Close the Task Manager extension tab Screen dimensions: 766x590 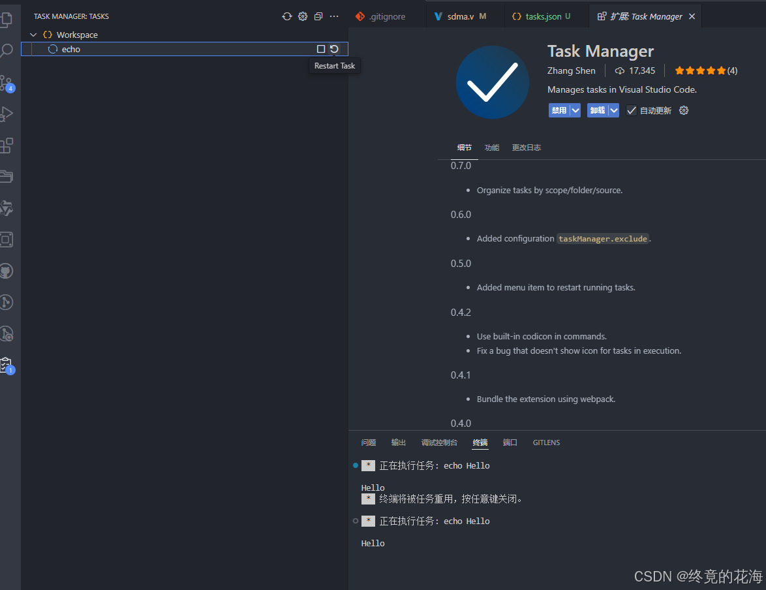coord(692,16)
